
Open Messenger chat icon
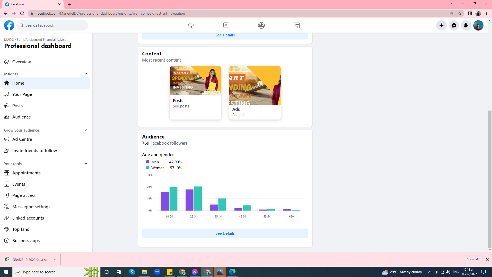click(x=454, y=25)
